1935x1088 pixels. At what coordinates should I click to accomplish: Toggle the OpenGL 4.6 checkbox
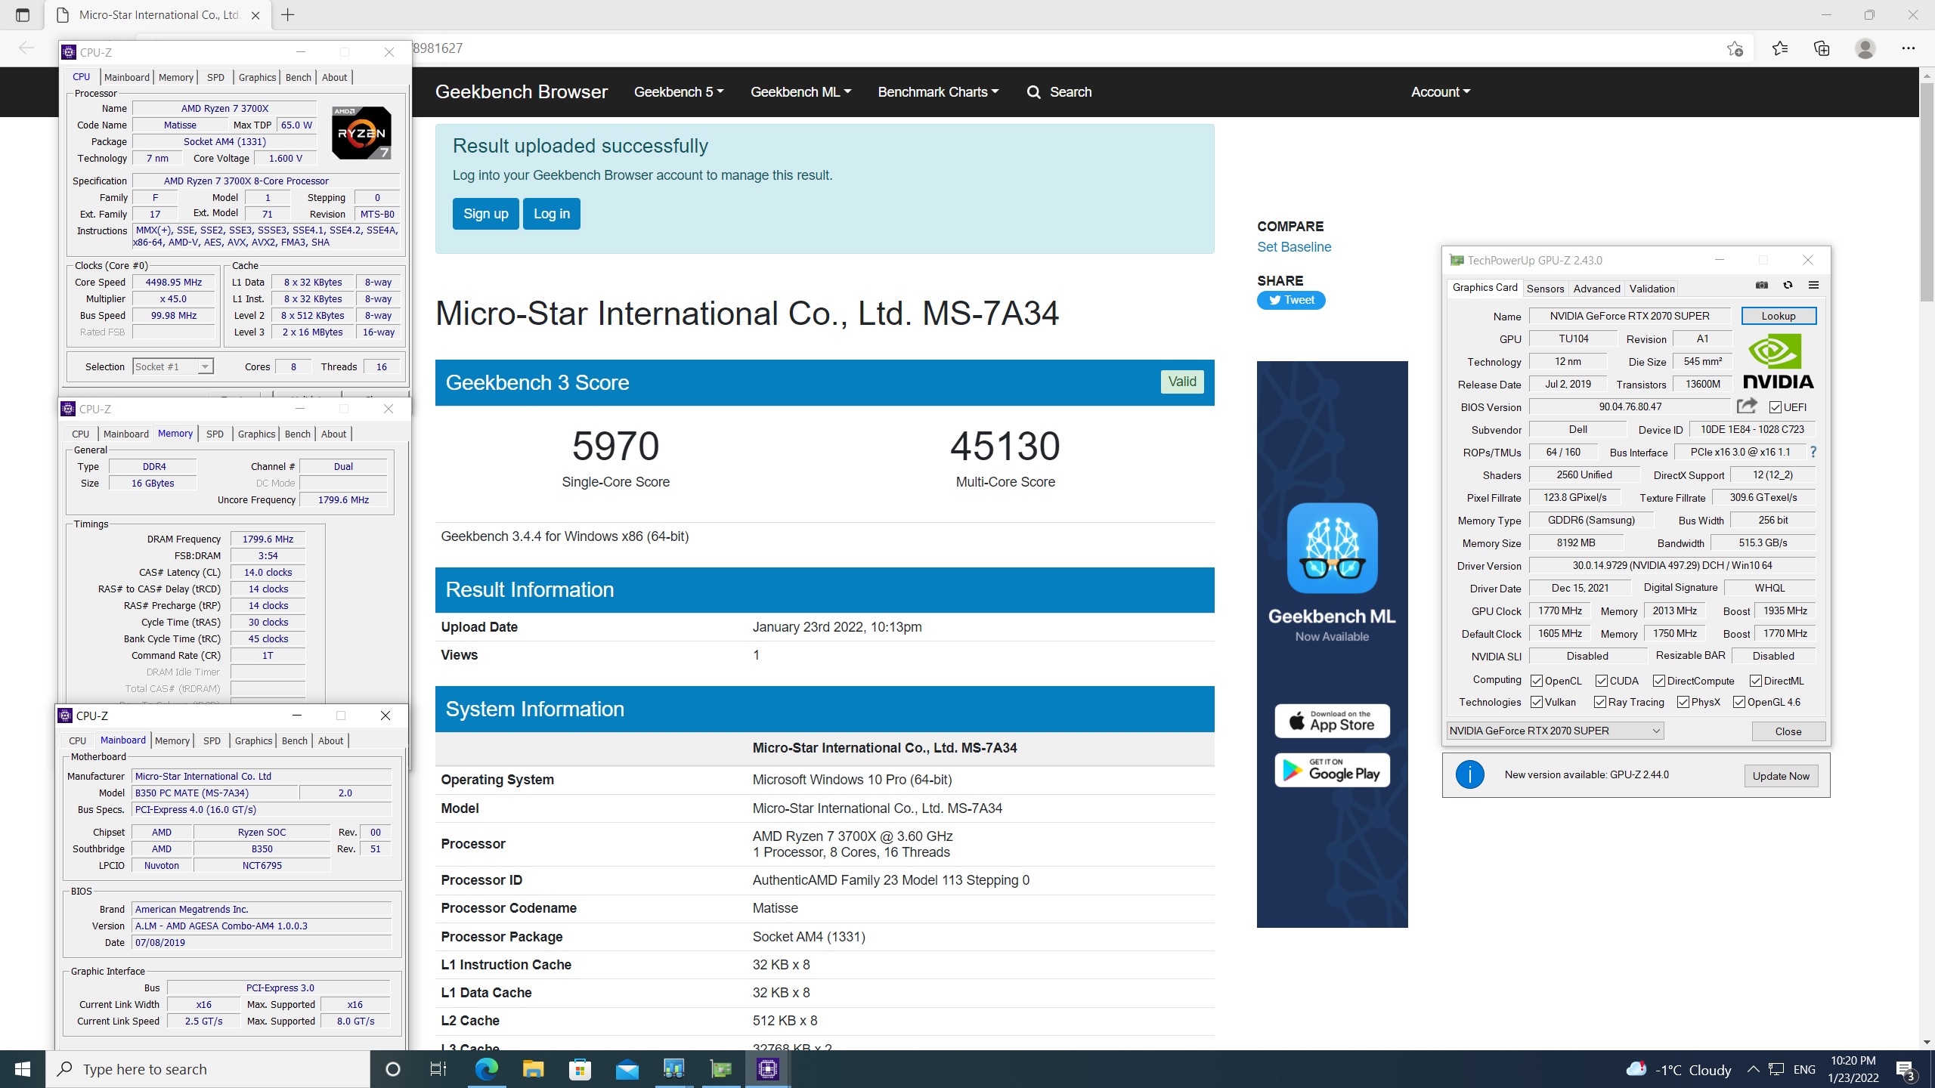pyautogui.click(x=1738, y=702)
